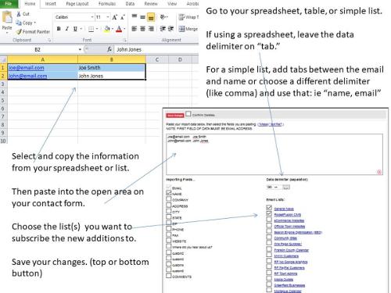The height and width of the screenshot is (293, 391).
Task: Check the COMPANY importing field
Action: tap(169, 199)
